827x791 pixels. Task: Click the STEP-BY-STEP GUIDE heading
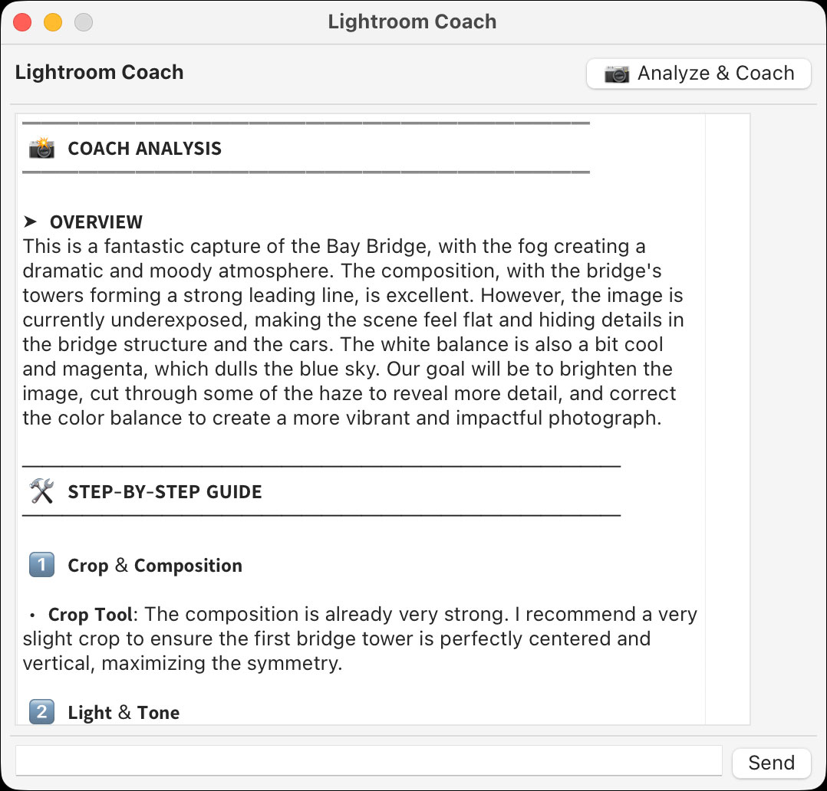point(166,491)
